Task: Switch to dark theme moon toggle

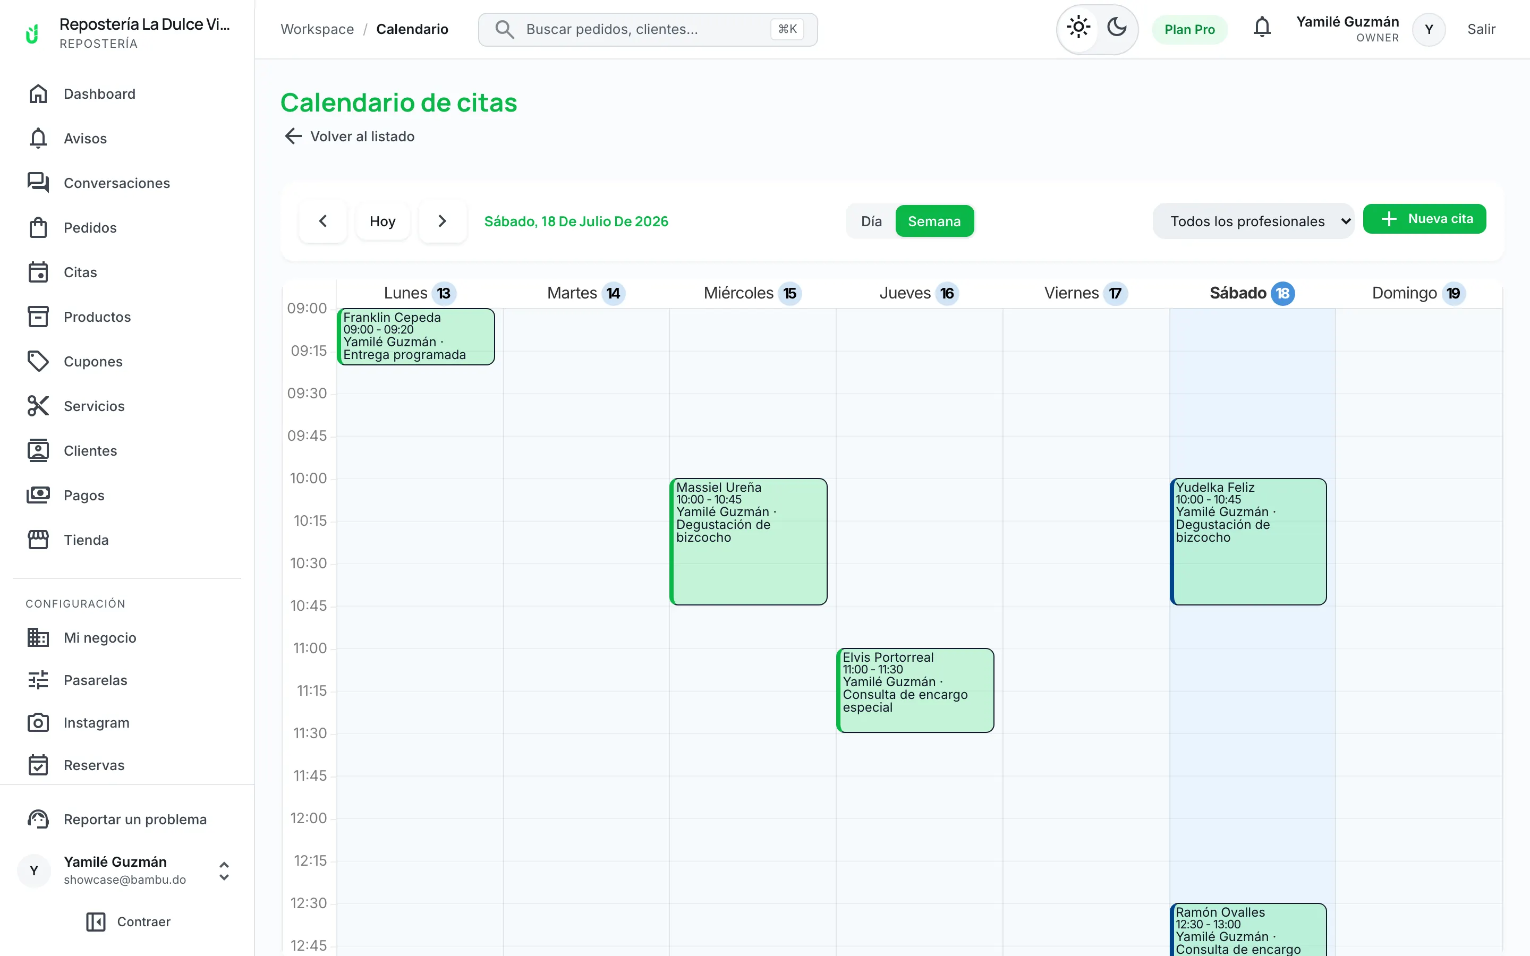Action: [x=1117, y=27]
